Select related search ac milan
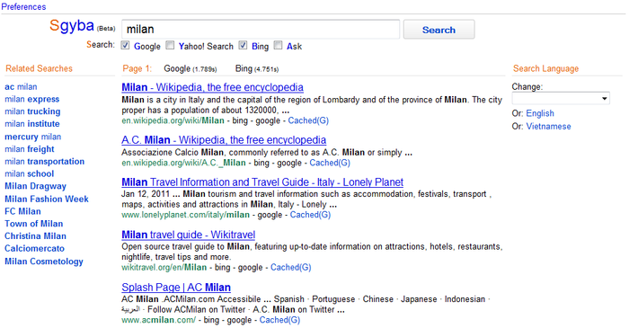 click(21, 86)
